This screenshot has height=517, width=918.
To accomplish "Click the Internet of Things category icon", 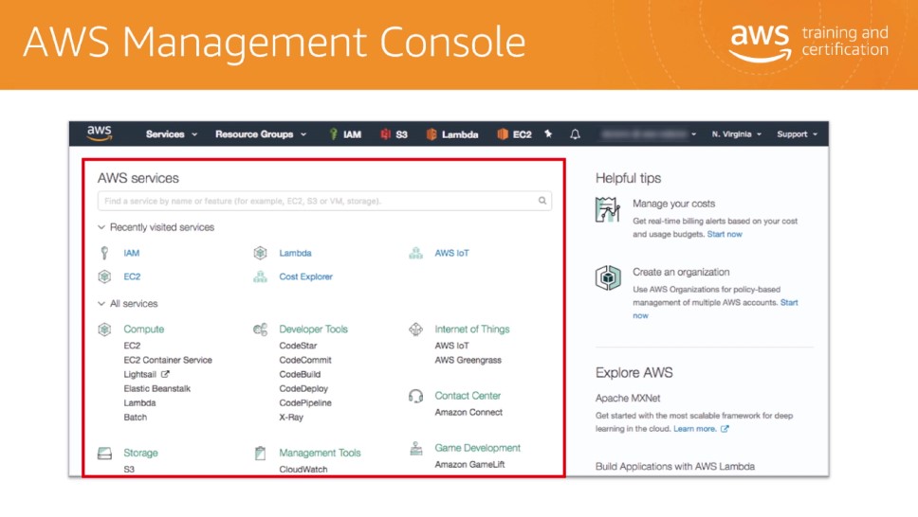I will point(415,329).
